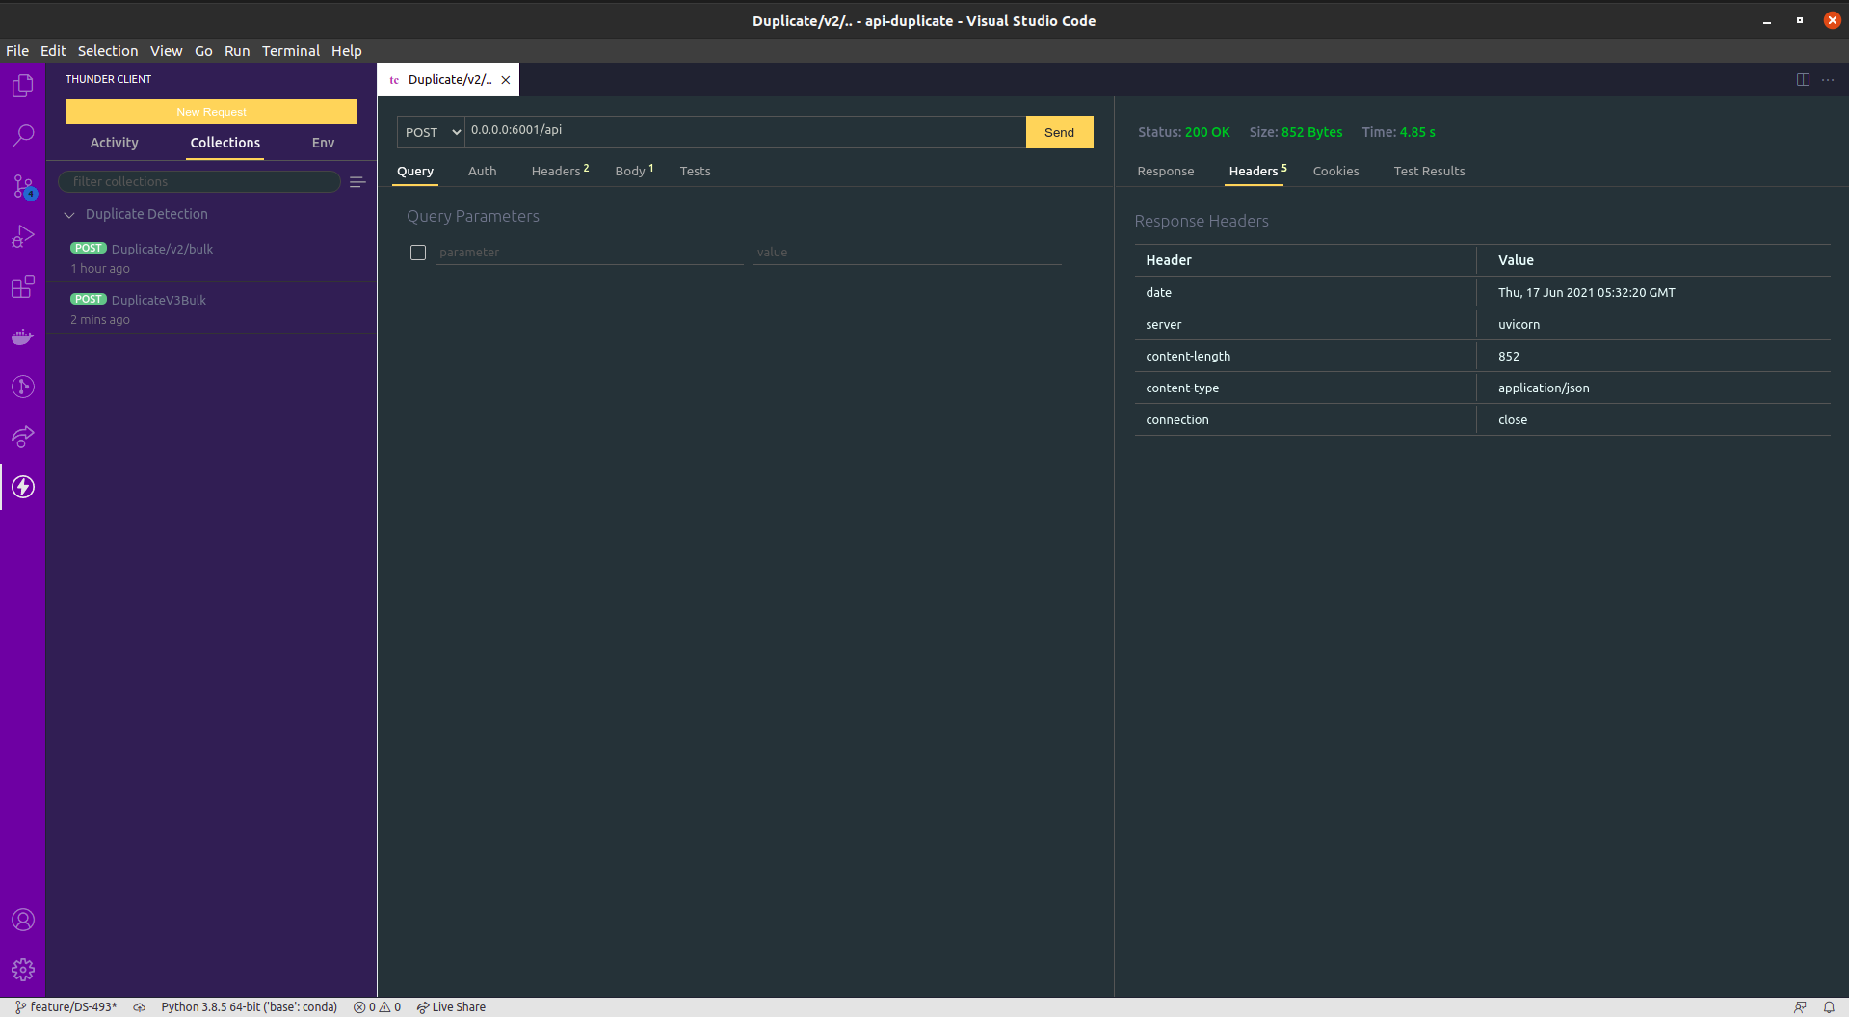1849x1017 pixels.
Task: Collapse the Duplicate Detection collection
Action: [69, 215]
